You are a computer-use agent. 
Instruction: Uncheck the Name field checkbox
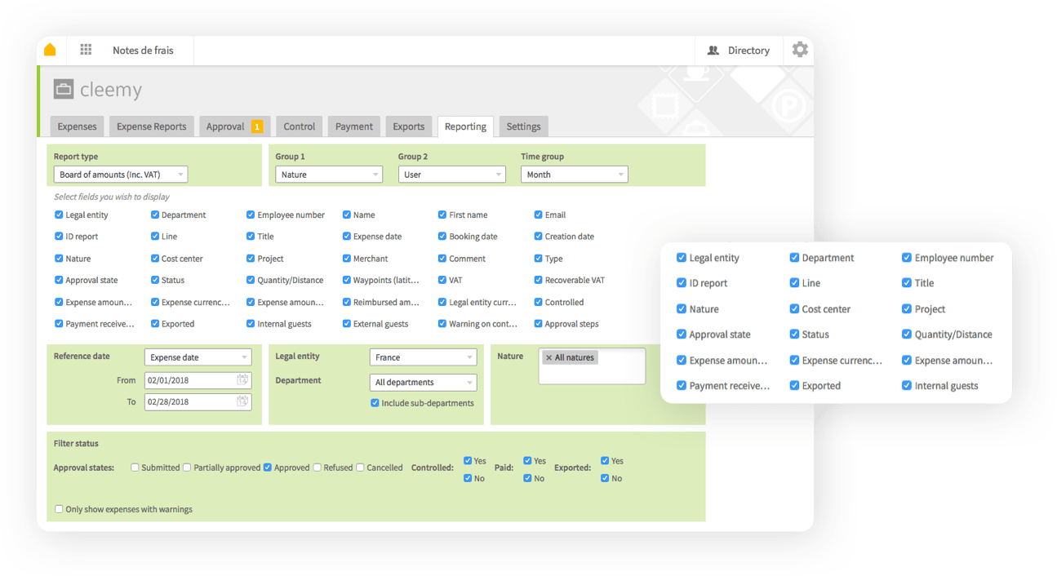tap(347, 215)
